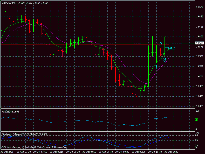Viewport: 205px width, 154px height.
Task: Select the 1.6525 price axis label
Action: point(200,66)
